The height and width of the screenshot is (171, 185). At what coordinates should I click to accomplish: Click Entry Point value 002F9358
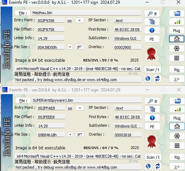tap(51, 21)
